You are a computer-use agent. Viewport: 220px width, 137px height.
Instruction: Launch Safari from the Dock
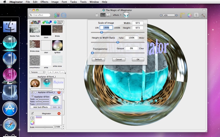point(10,125)
